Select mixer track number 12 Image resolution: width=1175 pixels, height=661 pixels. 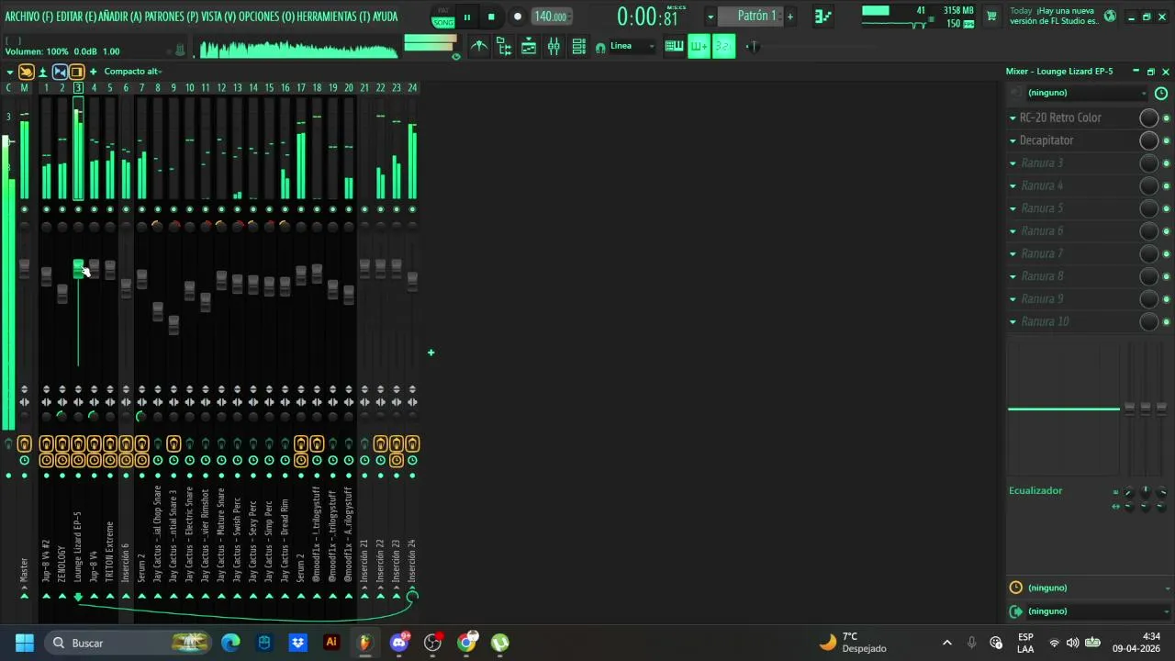pyautogui.click(x=221, y=87)
